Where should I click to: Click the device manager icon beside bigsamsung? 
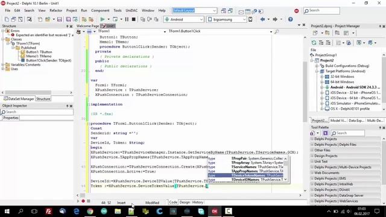250,19
